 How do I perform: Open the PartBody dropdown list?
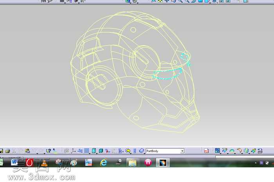[182, 151]
